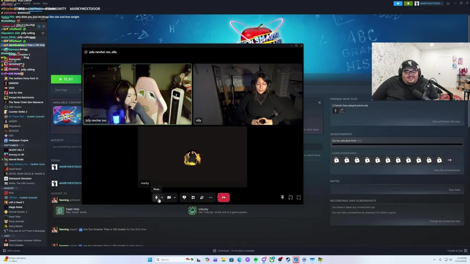Image resolution: width=470 pixels, height=264 pixels.
Task: Open MARKYNEXTDOOR profile tab in Steam header
Action: point(85,8)
